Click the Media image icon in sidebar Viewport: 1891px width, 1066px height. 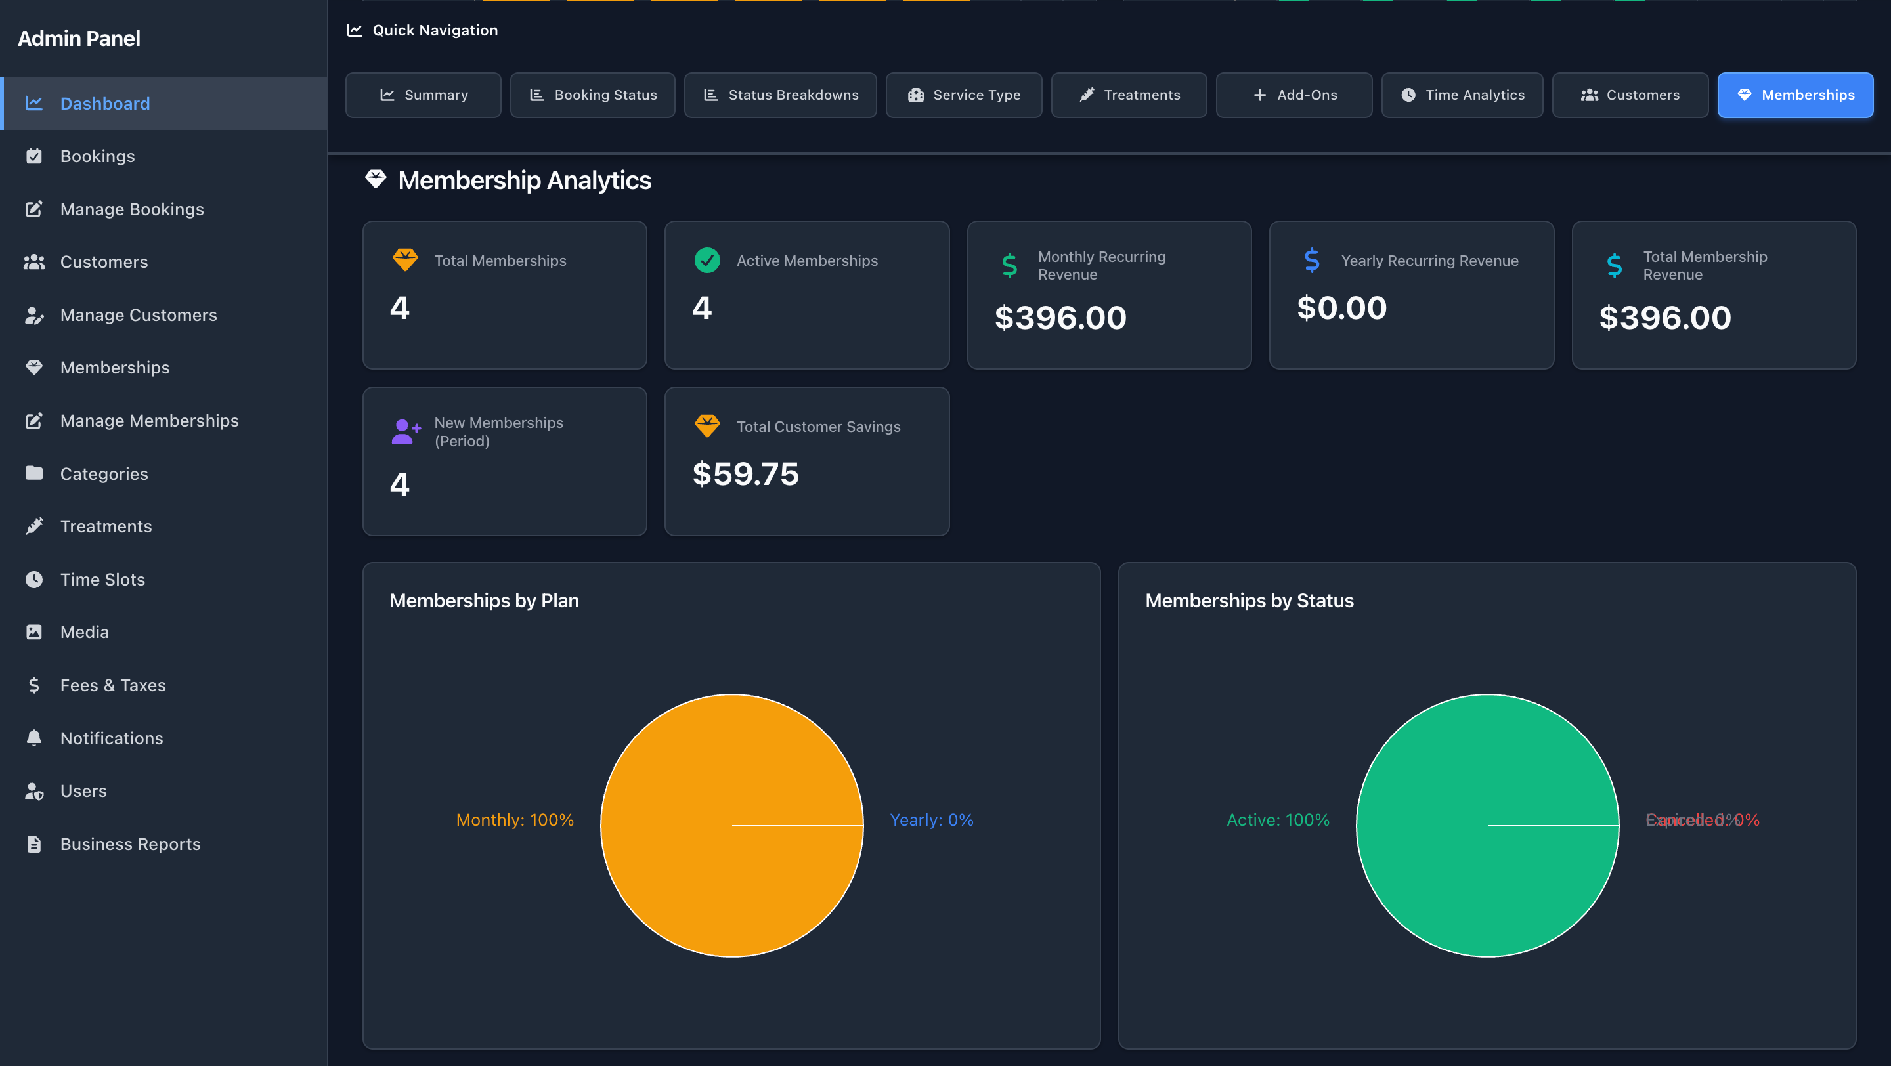(35, 631)
